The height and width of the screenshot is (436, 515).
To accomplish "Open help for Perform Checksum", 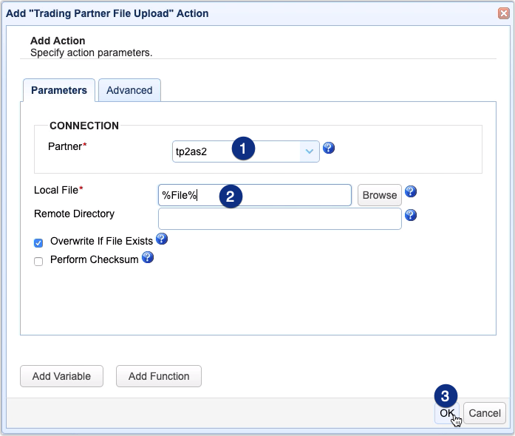I will tap(148, 257).
